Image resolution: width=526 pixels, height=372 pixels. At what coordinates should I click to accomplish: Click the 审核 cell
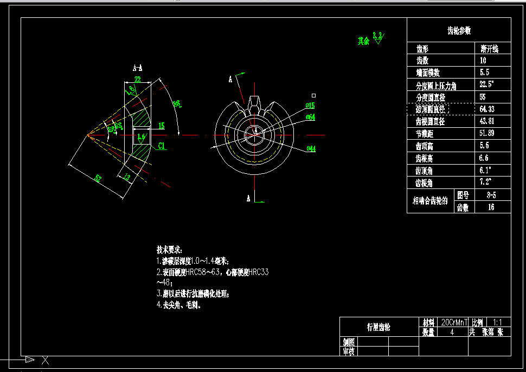coord(349,351)
